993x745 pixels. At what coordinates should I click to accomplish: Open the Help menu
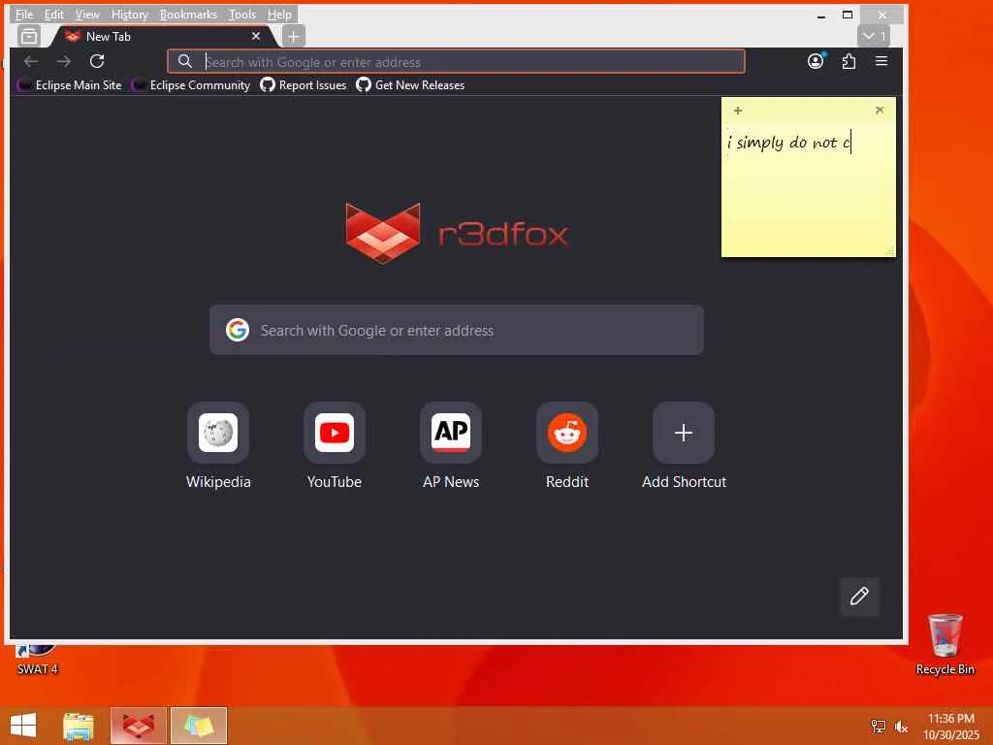(279, 14)
